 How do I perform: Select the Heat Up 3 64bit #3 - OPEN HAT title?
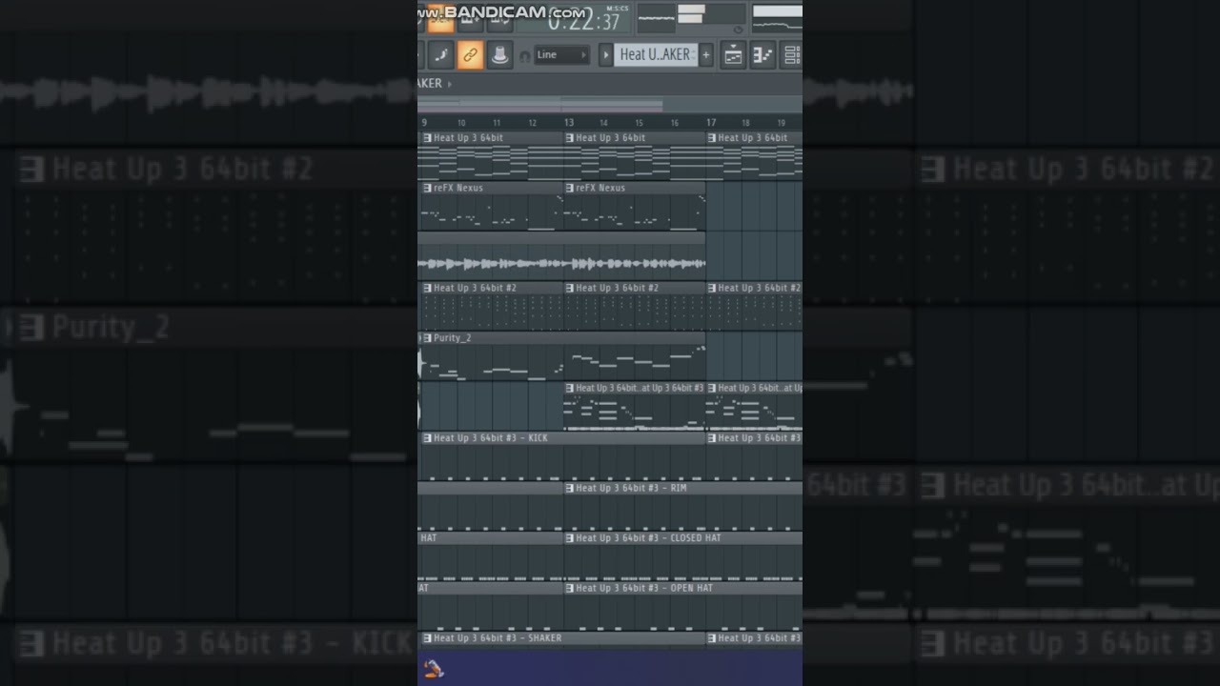[644, 588]
